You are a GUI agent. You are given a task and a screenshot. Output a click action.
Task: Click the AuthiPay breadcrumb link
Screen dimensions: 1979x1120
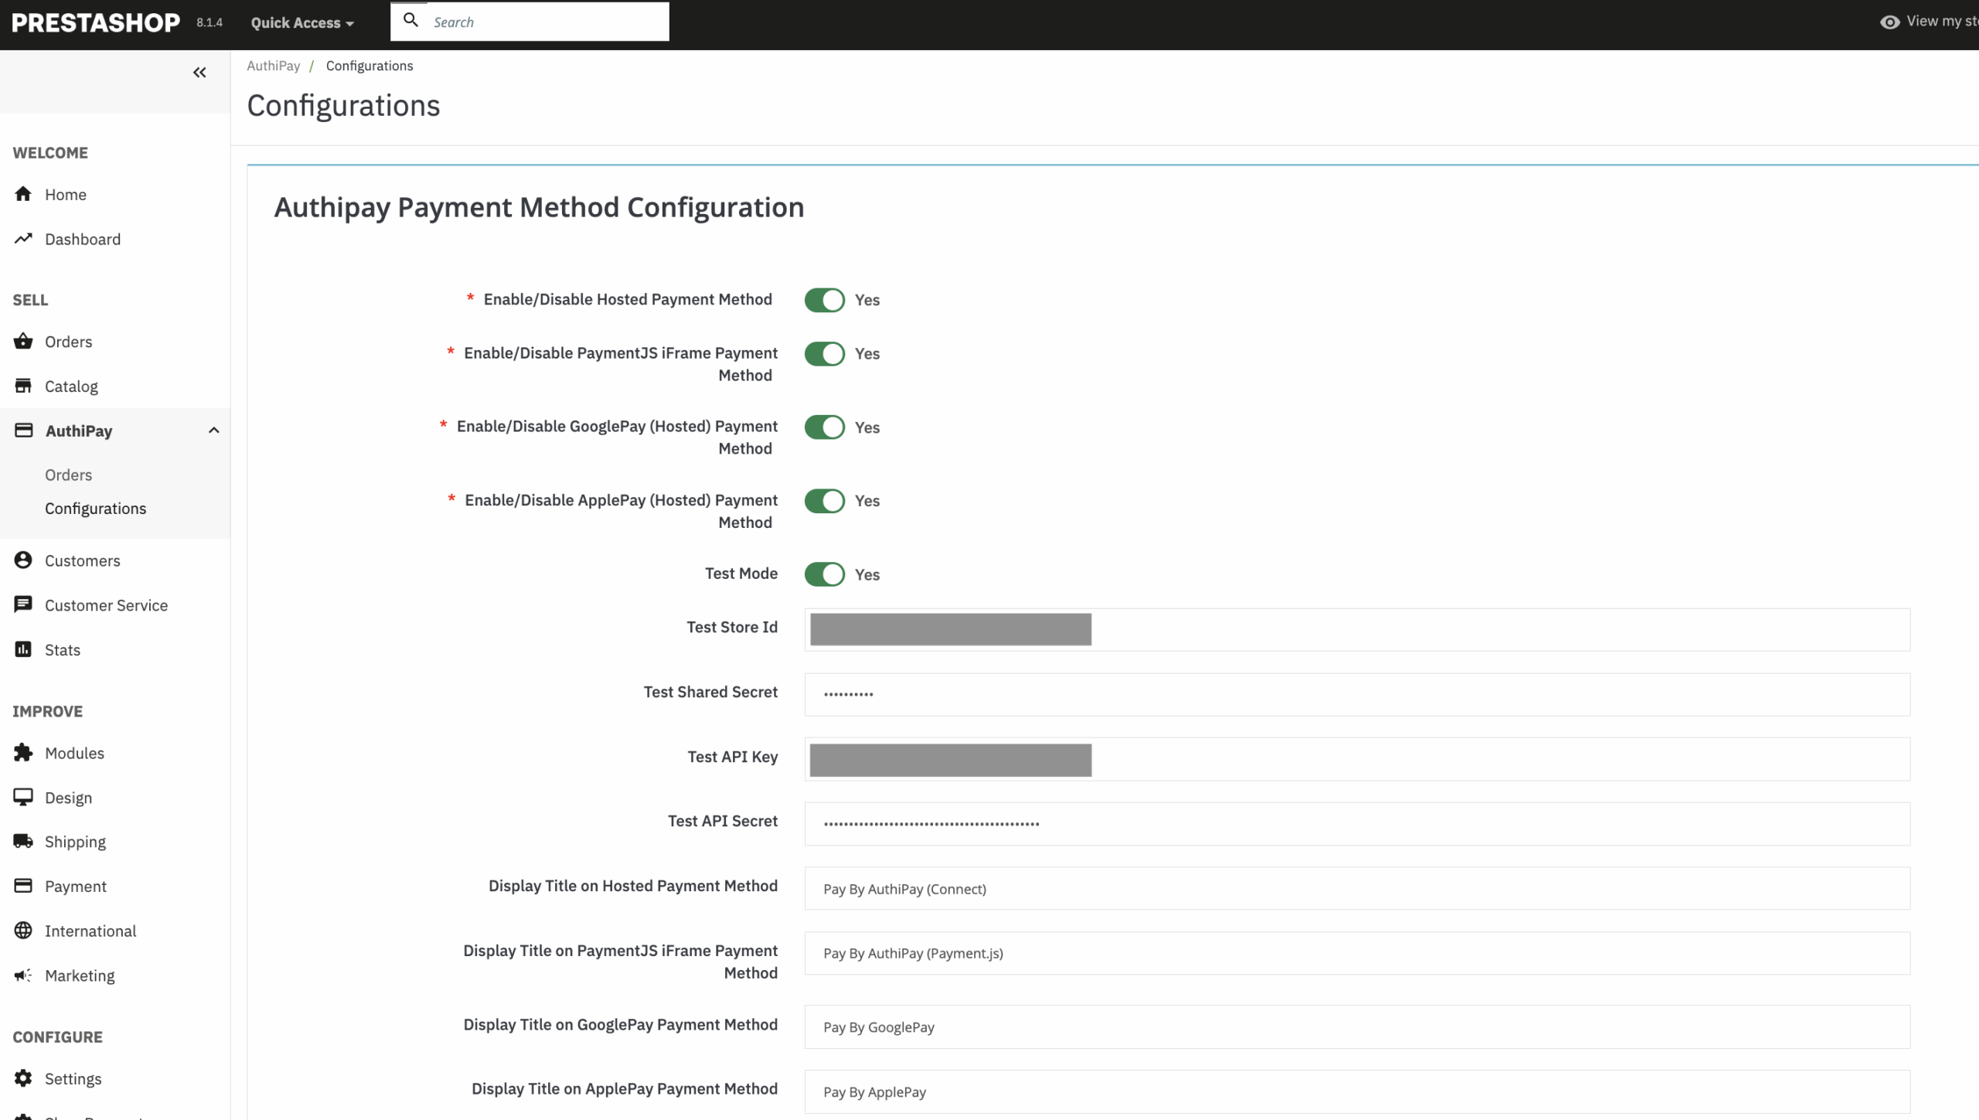click(273, 66)
